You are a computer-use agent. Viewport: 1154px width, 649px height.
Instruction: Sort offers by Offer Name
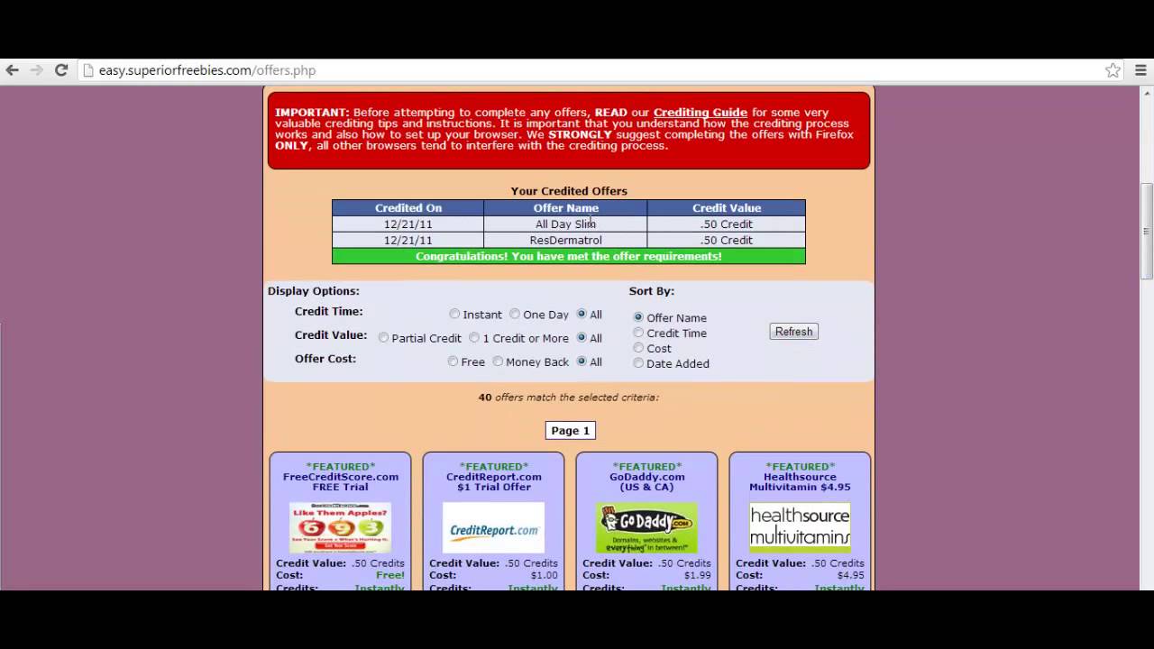coord(638,317)
